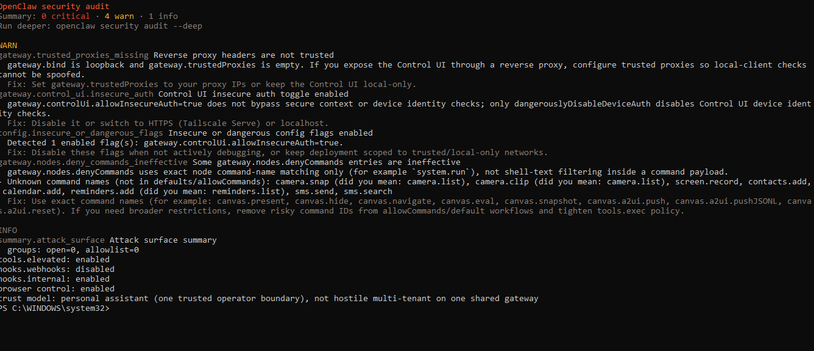Click the WARN section header

(x=9, y=46)
